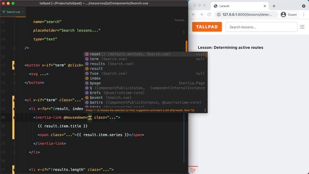
Task: Click the site info icon in address bar
Action: (219, 14)
